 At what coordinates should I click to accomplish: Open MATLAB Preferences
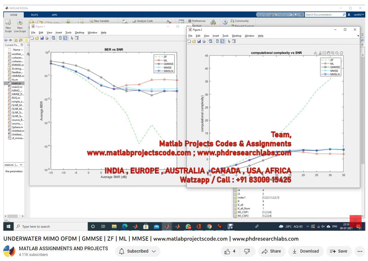point(197,21)
